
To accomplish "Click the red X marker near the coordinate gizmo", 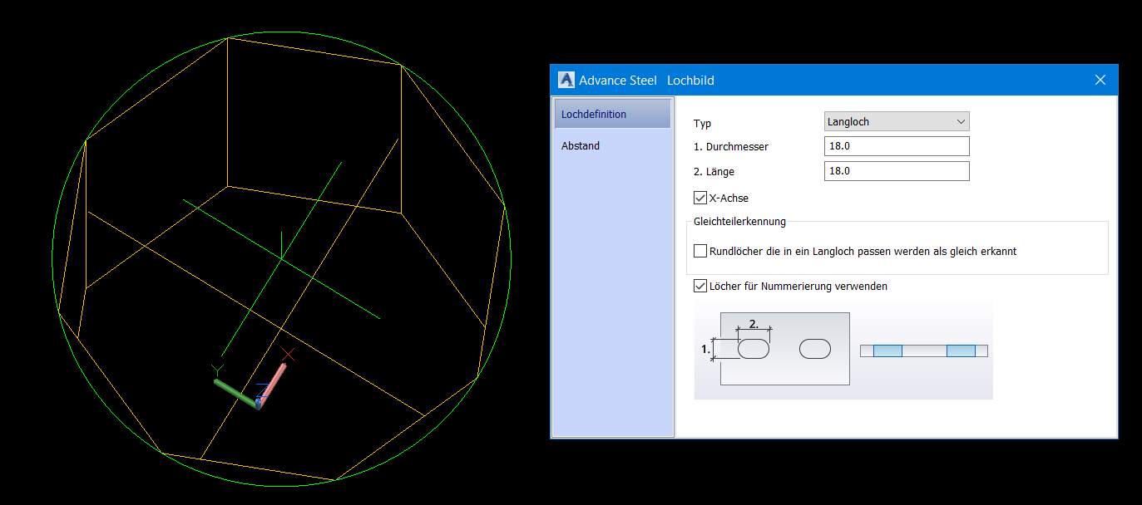I will 288,355.
